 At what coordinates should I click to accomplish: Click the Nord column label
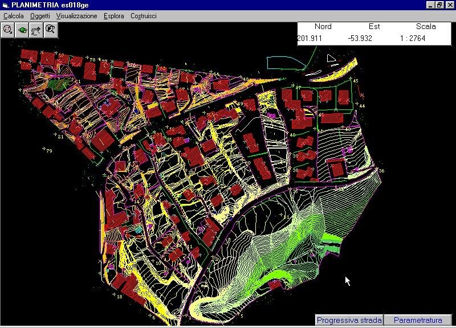(323, 26)
